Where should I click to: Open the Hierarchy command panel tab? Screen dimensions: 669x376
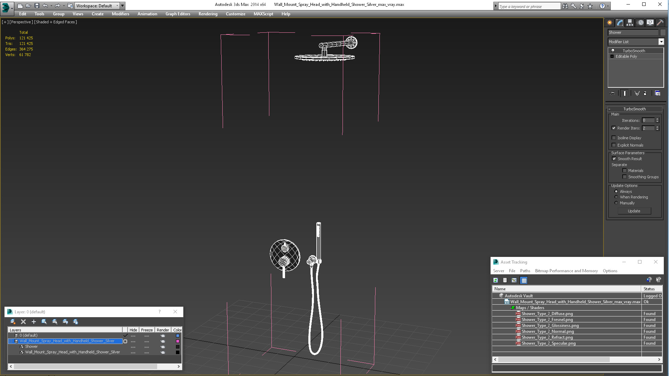coord(630,23)
